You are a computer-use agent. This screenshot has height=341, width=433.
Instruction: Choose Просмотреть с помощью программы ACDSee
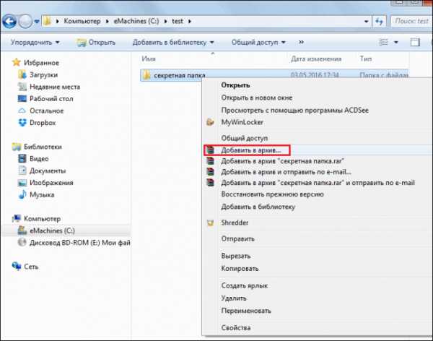294,110
